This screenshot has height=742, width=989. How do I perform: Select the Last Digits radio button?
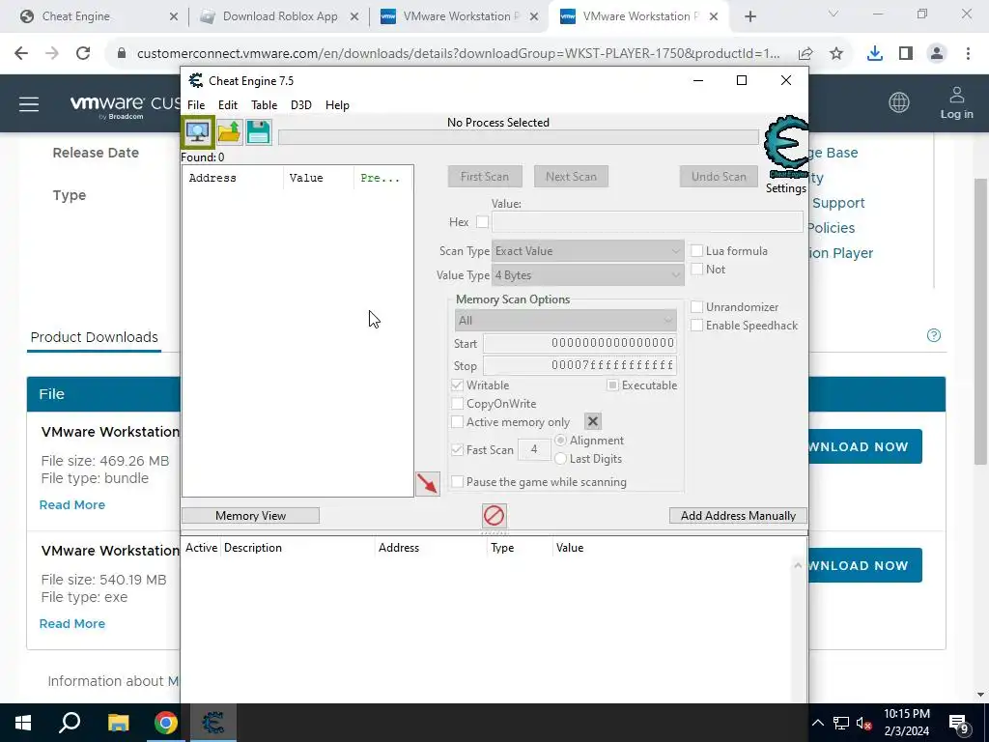560,459
